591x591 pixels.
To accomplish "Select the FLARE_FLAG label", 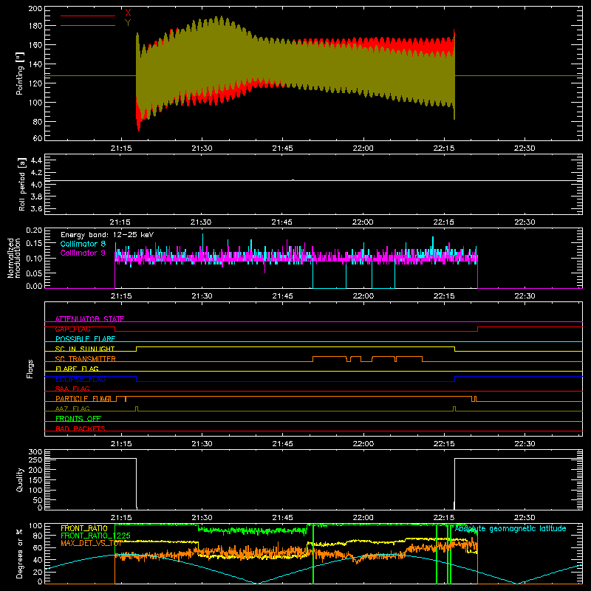I will pos(77,369).
